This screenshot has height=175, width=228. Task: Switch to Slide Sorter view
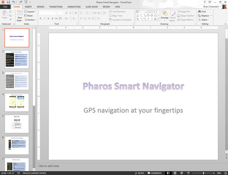(x=175, y=173)
